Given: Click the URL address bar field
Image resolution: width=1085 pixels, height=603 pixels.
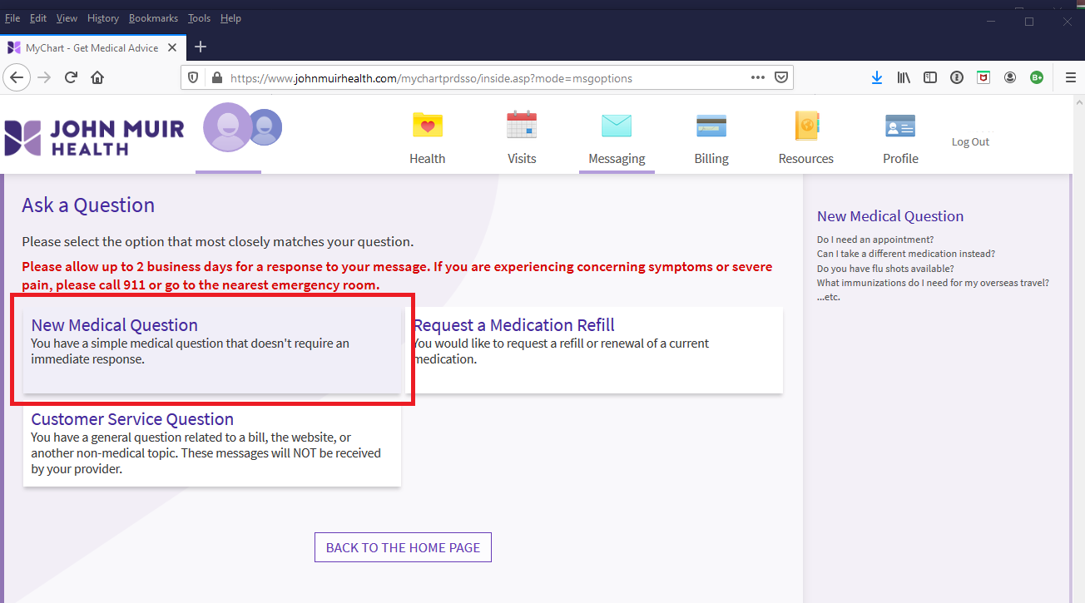Looking at the screenshot, I should pyautogui.click(x=483, y=78).
